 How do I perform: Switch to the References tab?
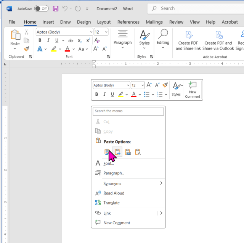128,22
